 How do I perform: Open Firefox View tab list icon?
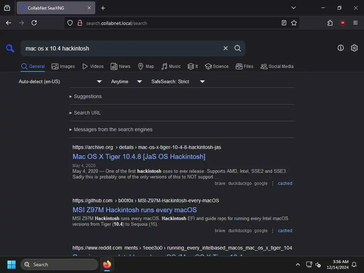tap(7, 8)
